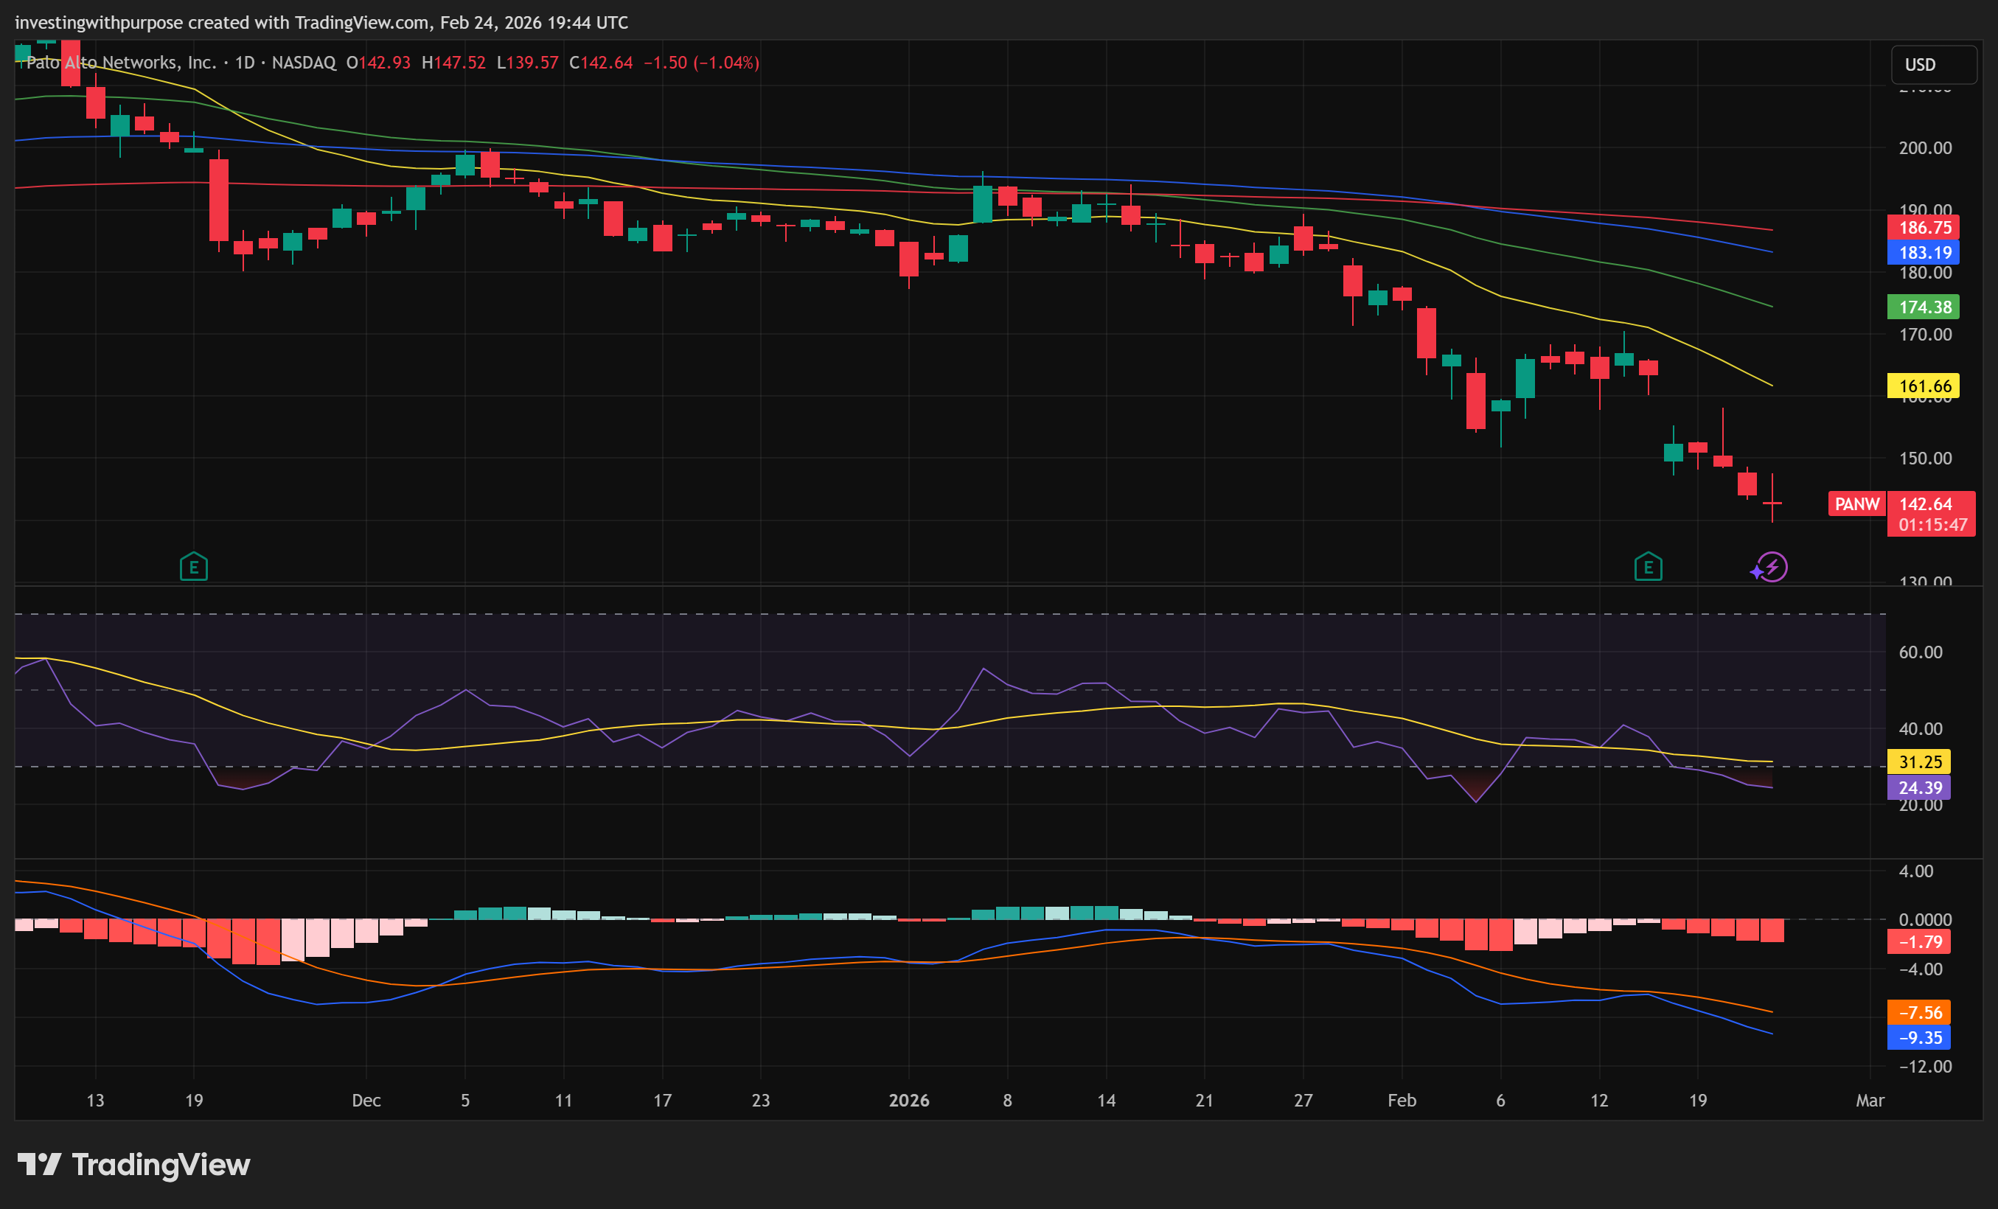Click the red PANW symbol price tag

coord(1856,504)
